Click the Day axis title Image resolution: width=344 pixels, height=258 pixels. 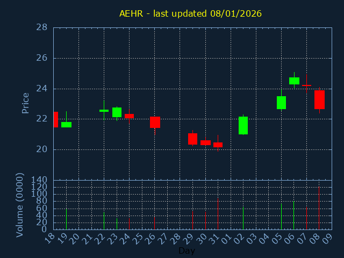187,250
